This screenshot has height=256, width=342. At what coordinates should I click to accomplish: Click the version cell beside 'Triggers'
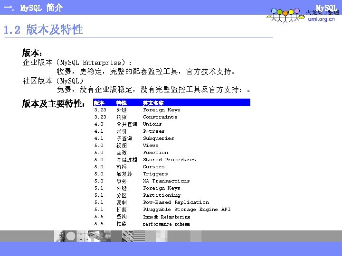(x=99, y=174)
